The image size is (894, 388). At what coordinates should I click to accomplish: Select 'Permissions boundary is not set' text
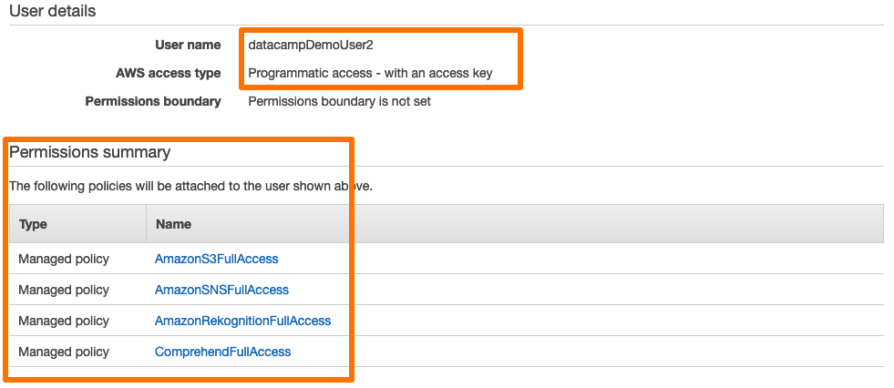[x=340, y=101]
